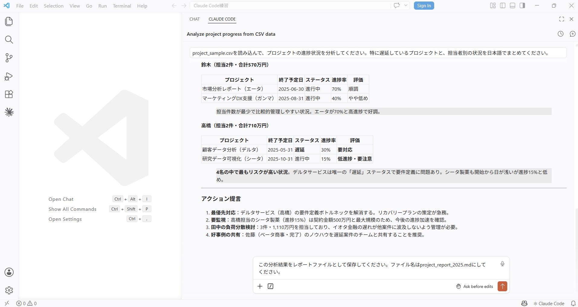Select the 2025-06-30 date cell
The height and width of the screenshot is (307, 578).
pos(291,89)
